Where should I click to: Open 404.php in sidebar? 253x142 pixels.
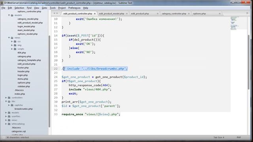[x=22, y=52]
